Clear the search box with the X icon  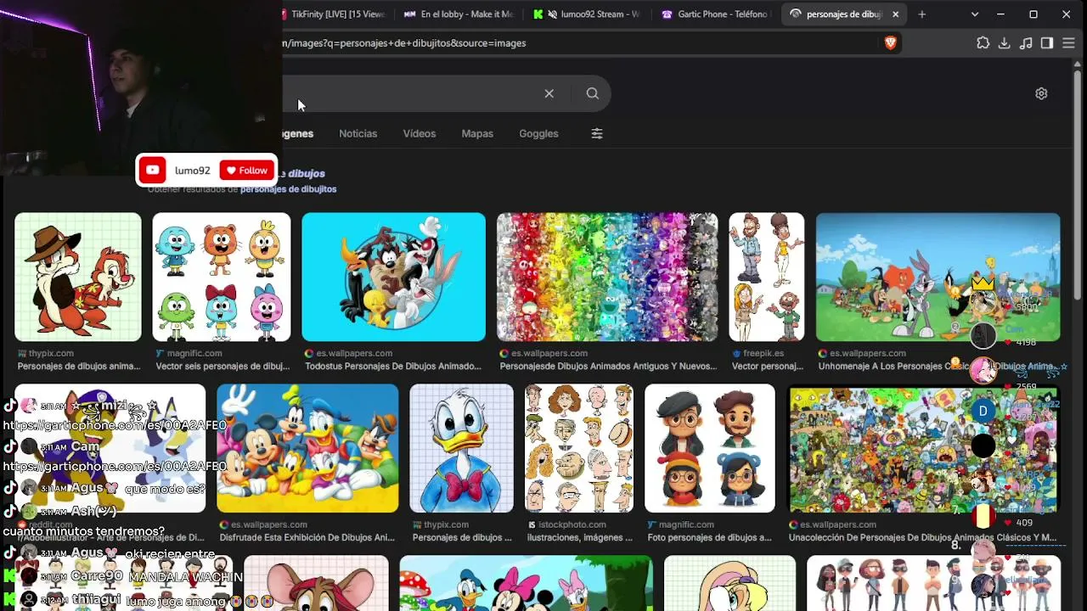pyautogui.click(x=549, y=93)
